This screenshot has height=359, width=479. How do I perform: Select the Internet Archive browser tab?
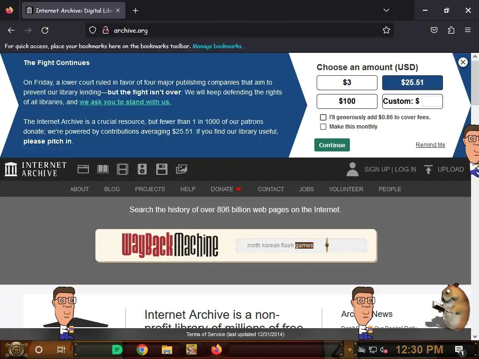pyautogui.click(x=73, y=10)
